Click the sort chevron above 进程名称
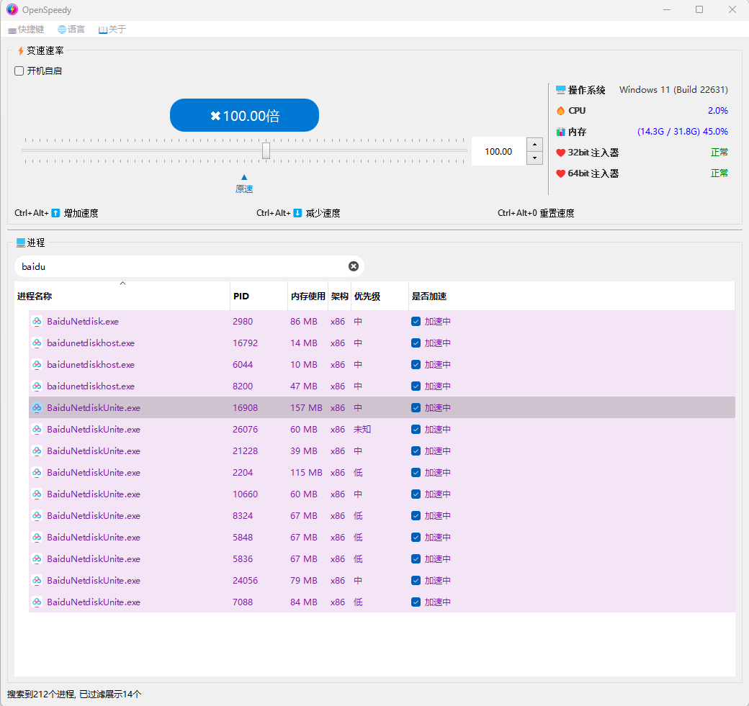The height and width of the screenshot is (706, 749). [x=122, y=283]
